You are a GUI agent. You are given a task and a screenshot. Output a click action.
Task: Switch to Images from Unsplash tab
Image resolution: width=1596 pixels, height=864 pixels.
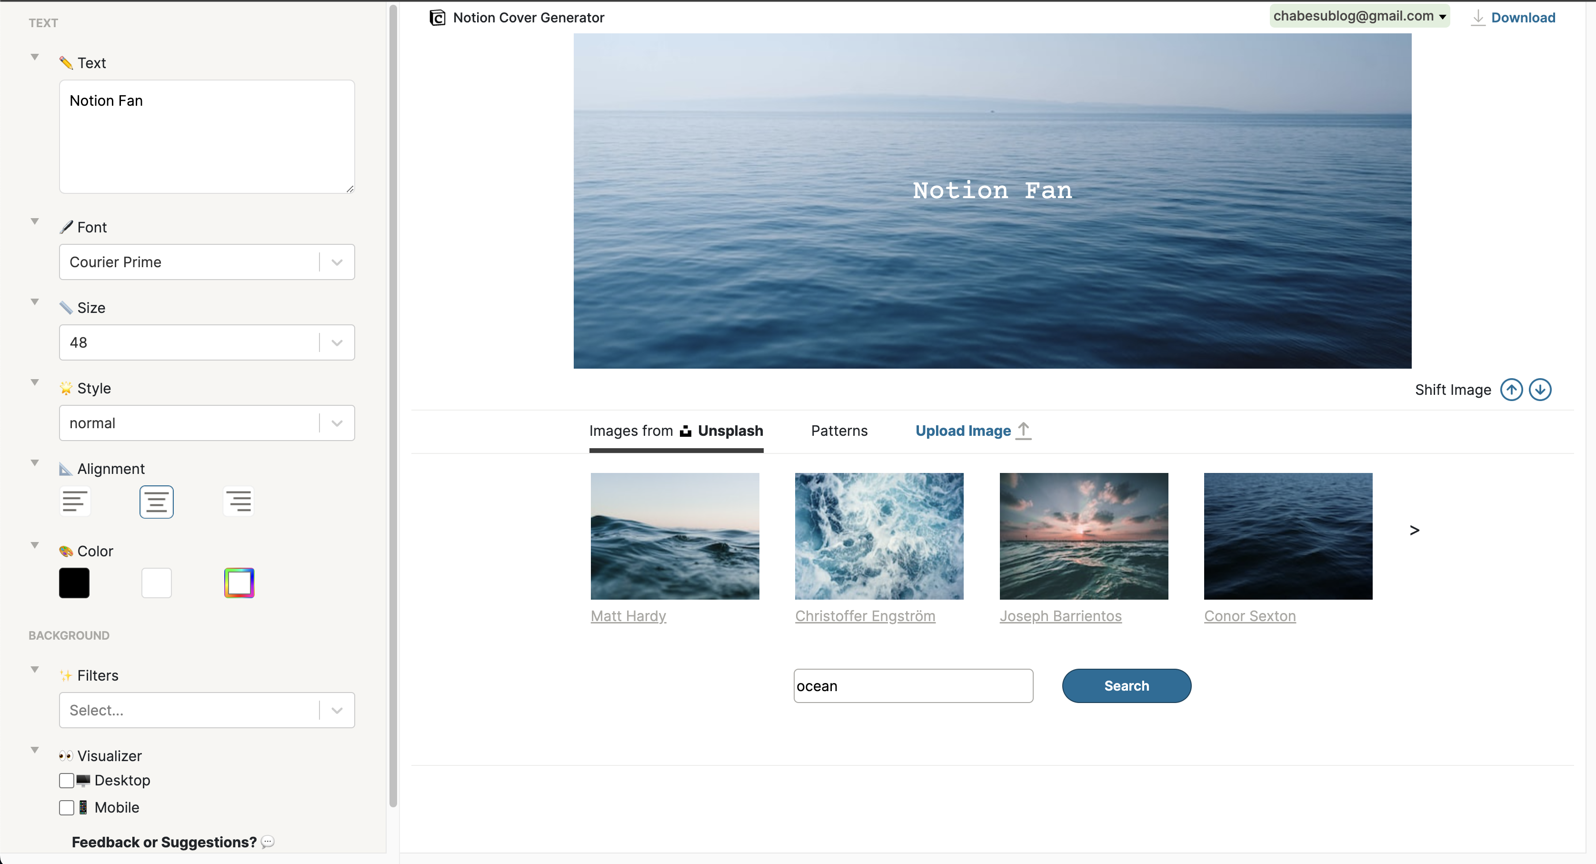tap(676, 431)
